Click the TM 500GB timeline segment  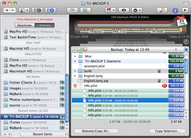158,32
